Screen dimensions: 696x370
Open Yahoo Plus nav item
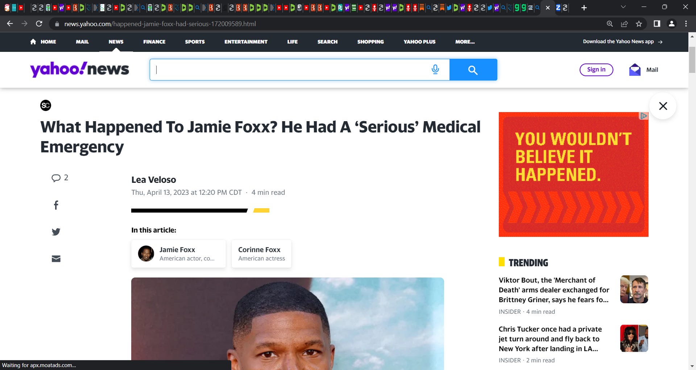419,42
